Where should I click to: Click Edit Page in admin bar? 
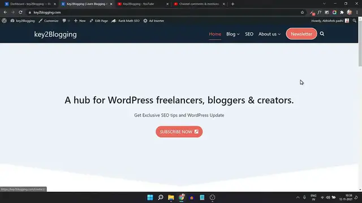pos(99,21)
